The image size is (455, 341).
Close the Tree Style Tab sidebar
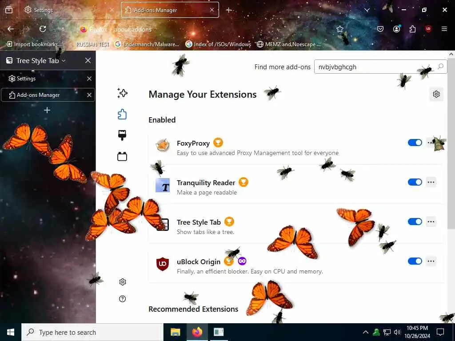click(88, 60)
